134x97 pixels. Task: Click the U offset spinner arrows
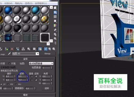point(15,77)
